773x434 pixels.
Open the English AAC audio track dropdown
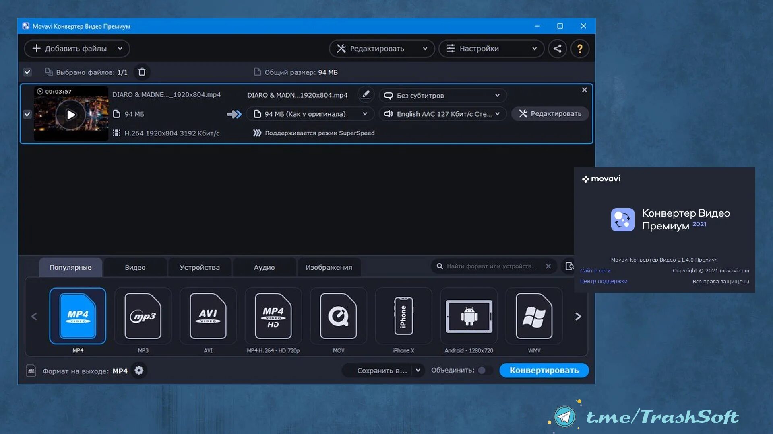pyautogui.click(x=442, y=114)
